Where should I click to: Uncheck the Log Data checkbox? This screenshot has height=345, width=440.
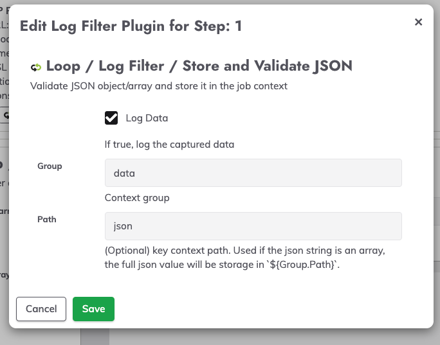click(111, 118)
